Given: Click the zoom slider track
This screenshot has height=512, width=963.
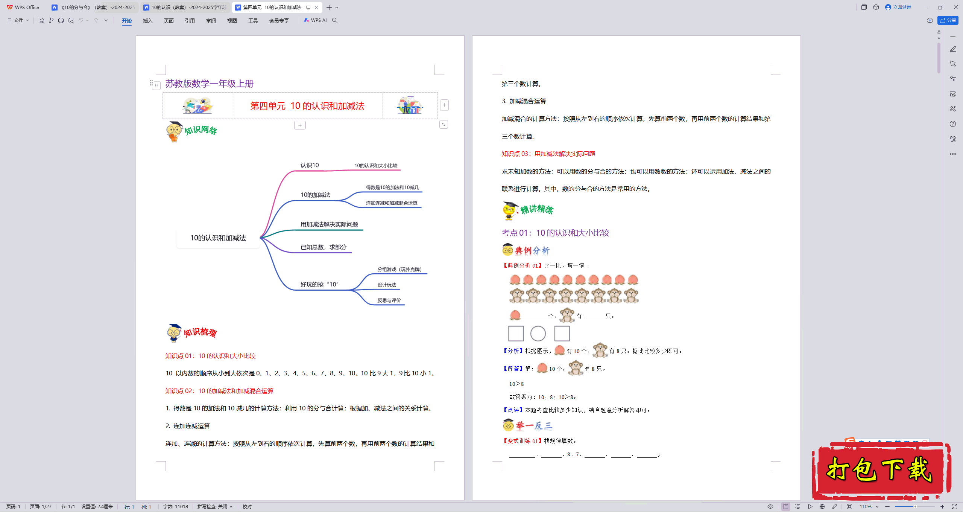Looking at the screenshot, I should tap(915, 507).
